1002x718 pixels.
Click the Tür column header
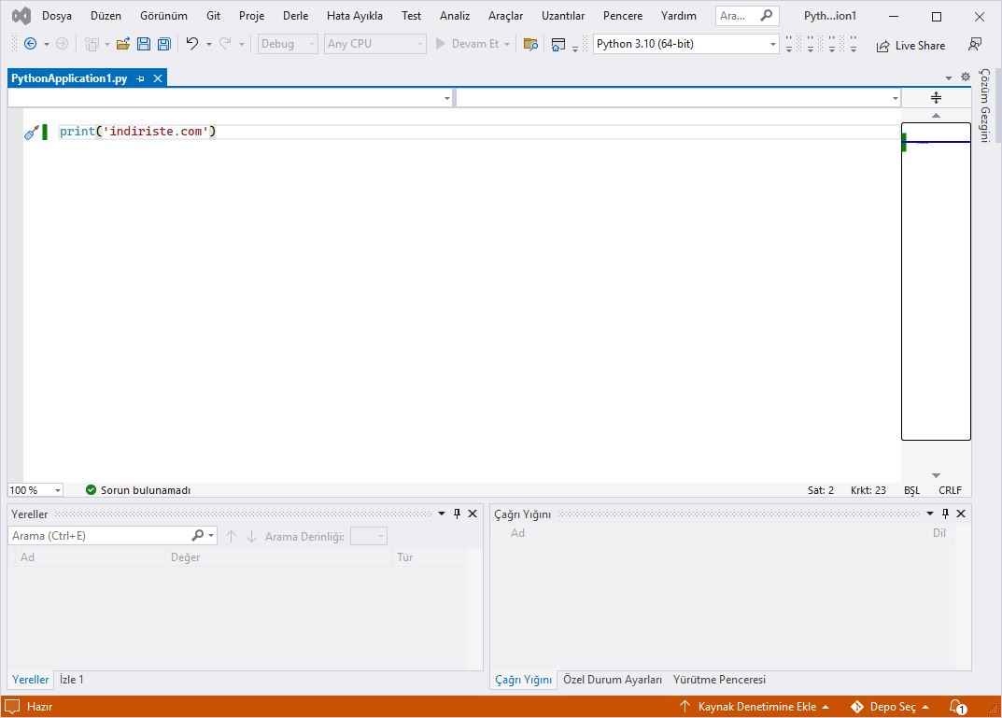coord(405,557)
